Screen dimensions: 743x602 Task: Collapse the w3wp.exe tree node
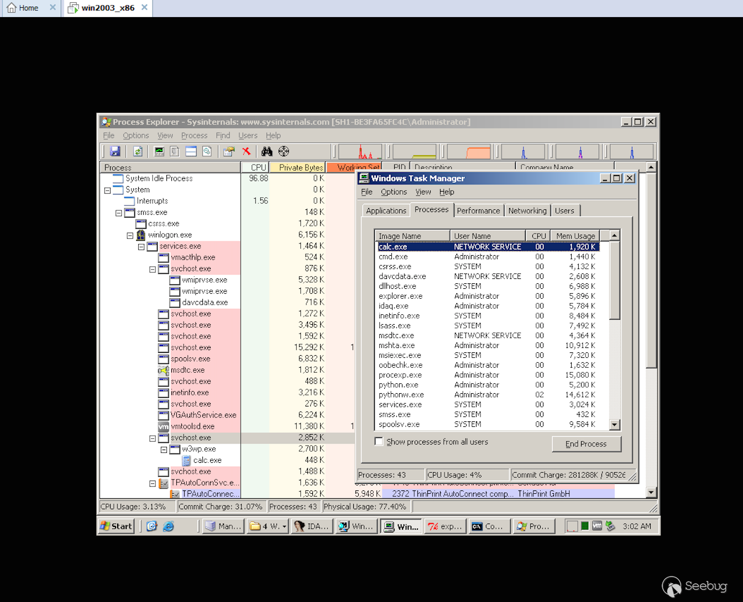[x=164, y=450]
